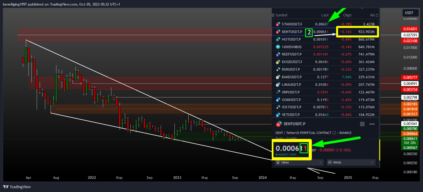Image resolution: width=423 pixels, height=192 pixels.
Task: Click the HOTUSDT.P coin icon
Action: click(278, 39)
